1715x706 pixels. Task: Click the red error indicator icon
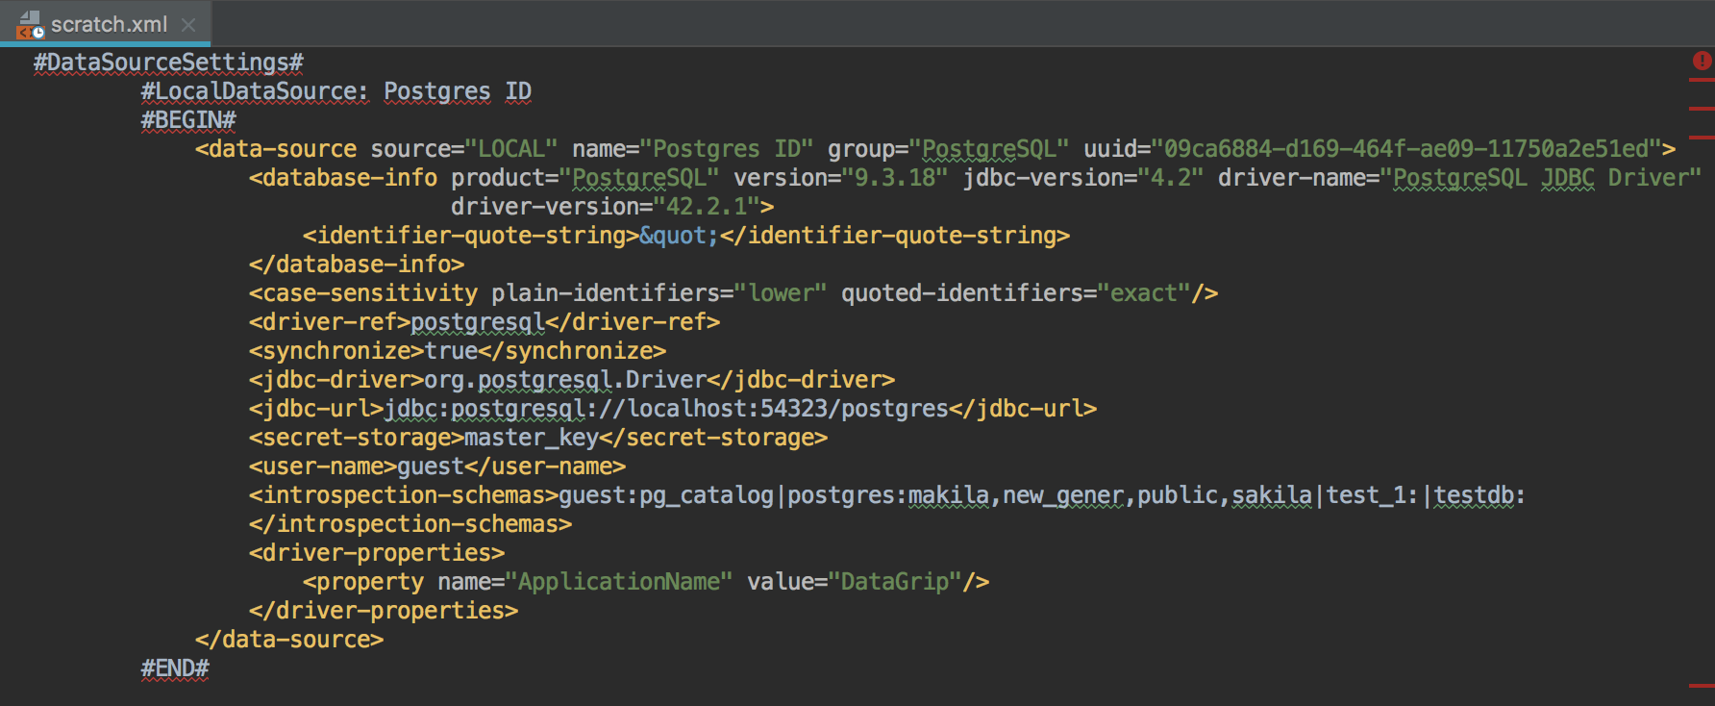point(1702,61)
